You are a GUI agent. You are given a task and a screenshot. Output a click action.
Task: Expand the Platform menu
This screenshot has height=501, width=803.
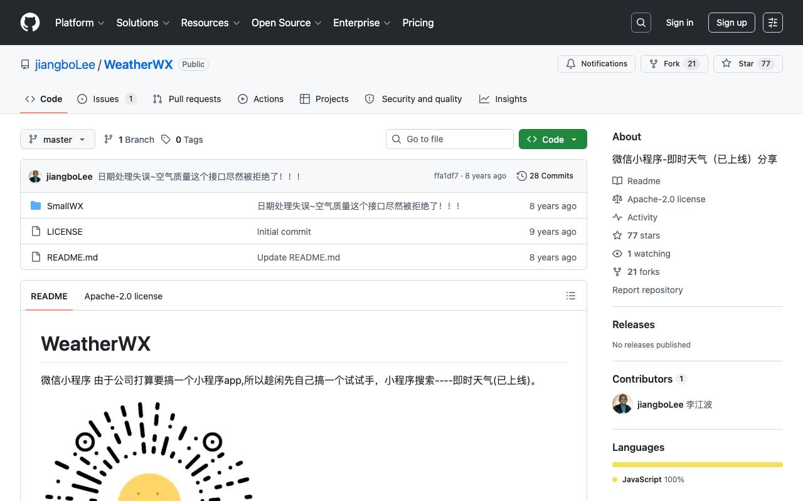pyautogui.click(x=80, y=23)
